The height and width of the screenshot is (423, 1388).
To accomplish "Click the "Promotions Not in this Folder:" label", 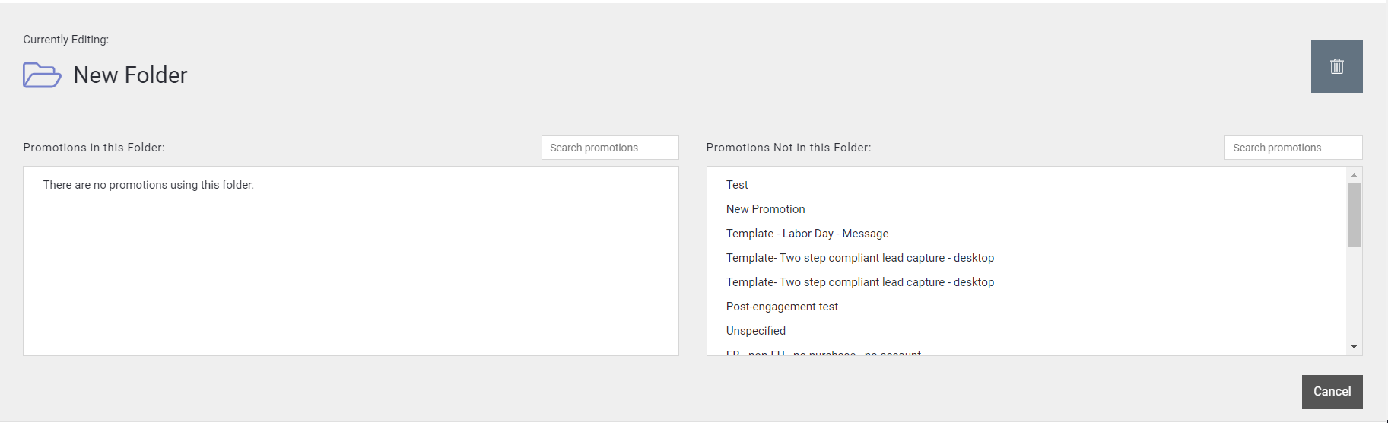I will click(x=788, y=148).
